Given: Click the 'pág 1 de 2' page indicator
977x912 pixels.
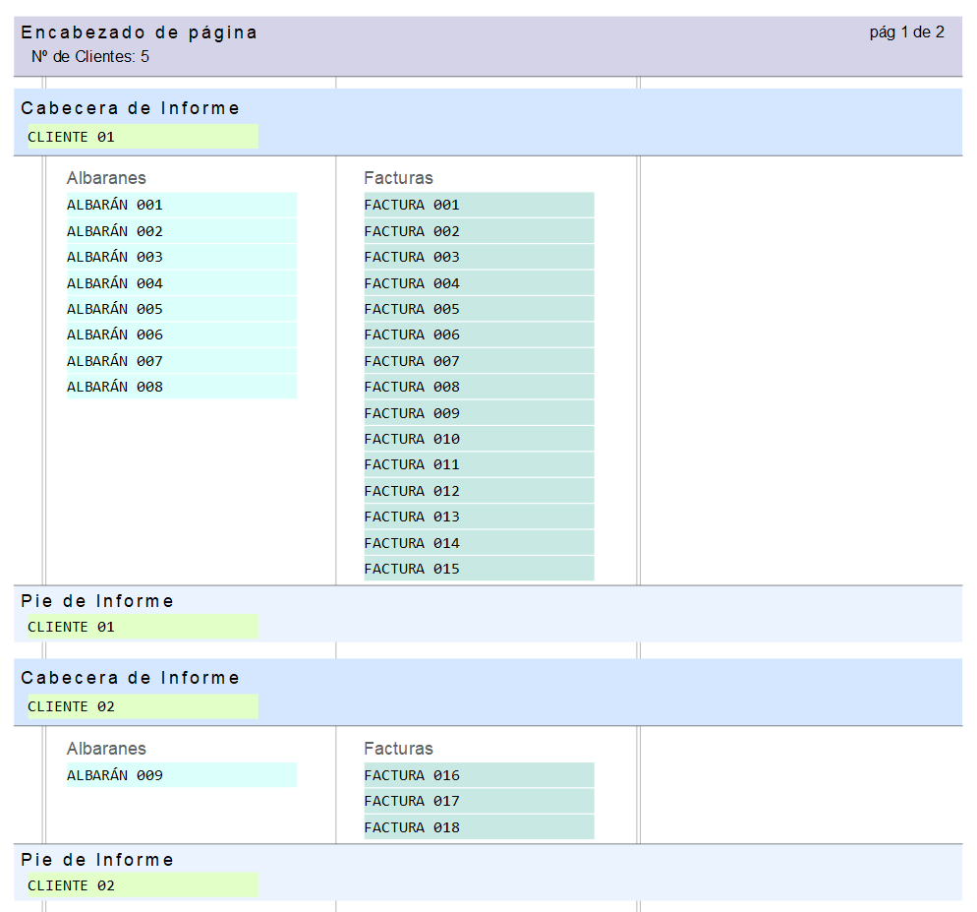Looking at the screenshot, I should [906, 32].
